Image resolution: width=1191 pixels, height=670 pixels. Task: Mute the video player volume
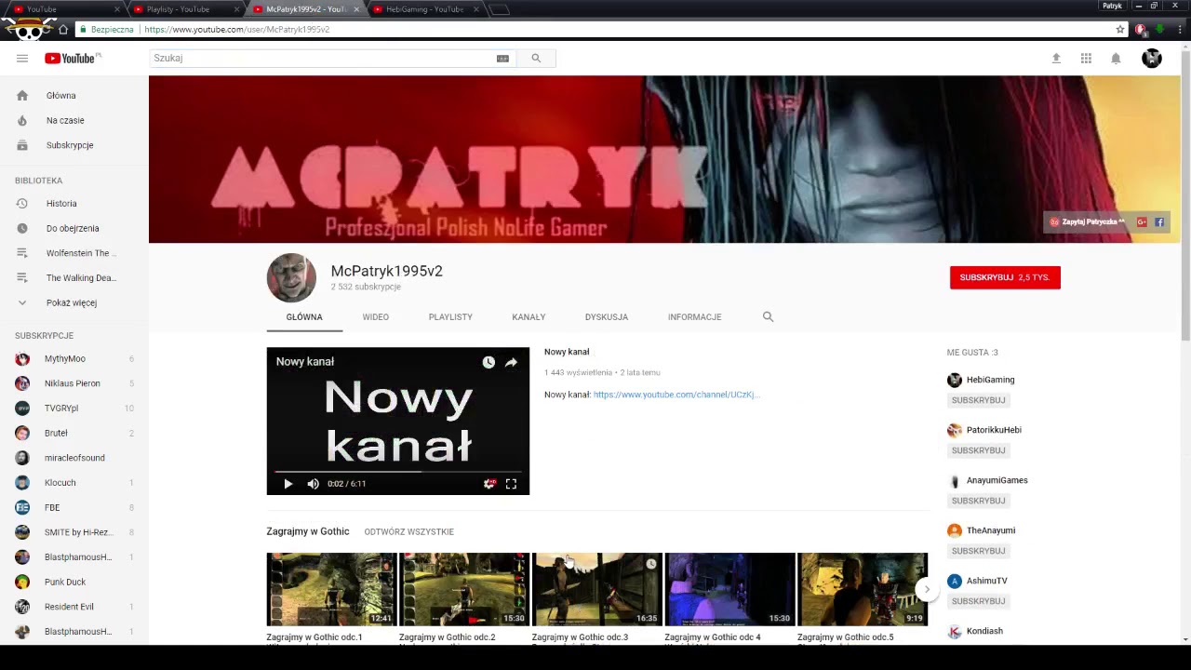(313, 484)
